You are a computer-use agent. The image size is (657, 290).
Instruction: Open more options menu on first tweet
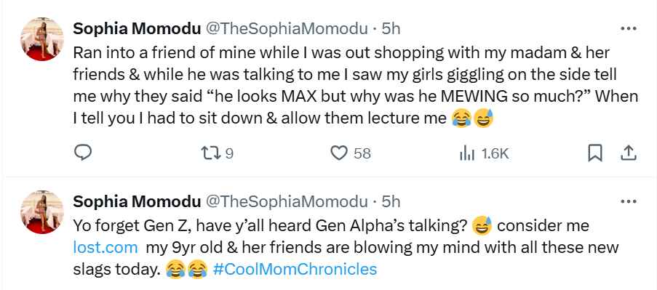[628, 29]
